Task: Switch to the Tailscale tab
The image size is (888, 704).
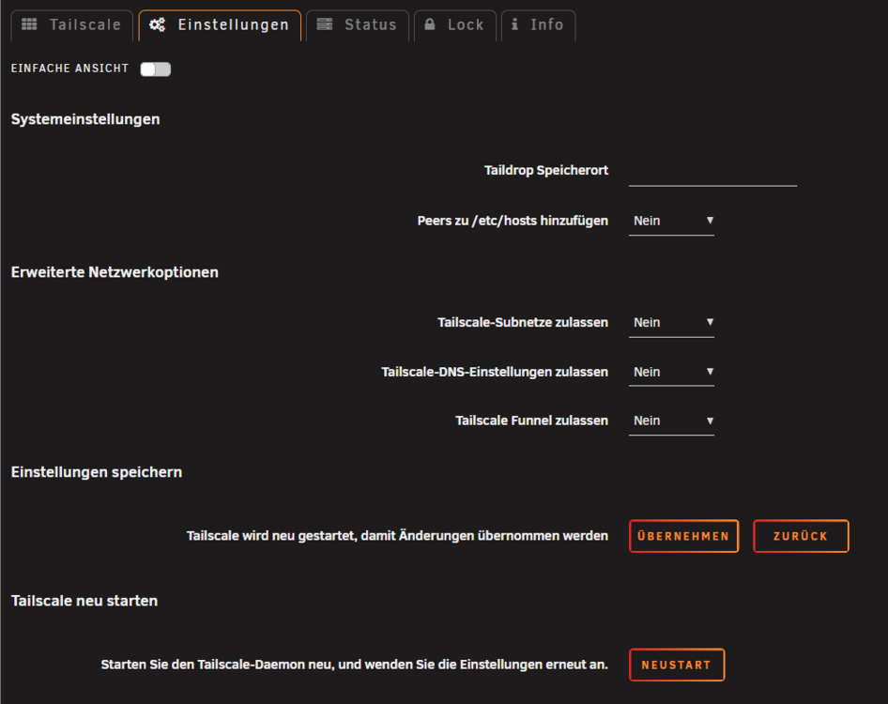Action: coord(72,25)
